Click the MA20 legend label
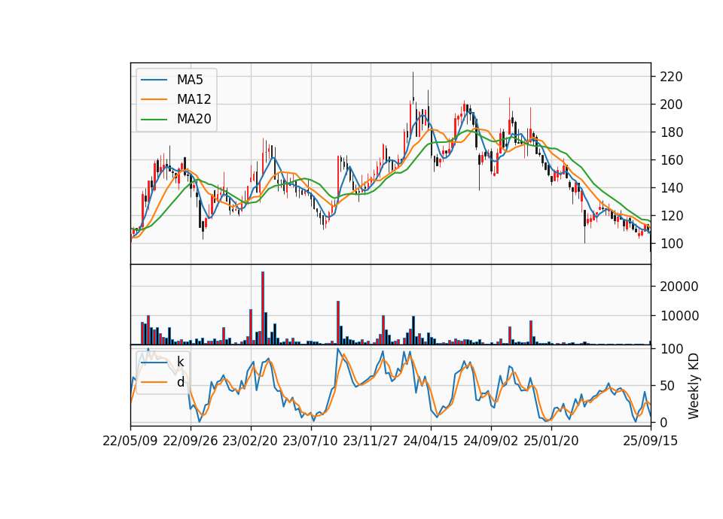 194,119
